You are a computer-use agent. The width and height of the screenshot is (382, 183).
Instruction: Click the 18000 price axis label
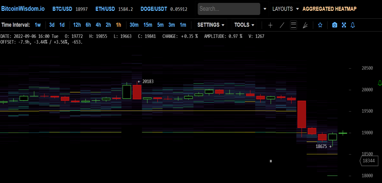tap(367, 176)
